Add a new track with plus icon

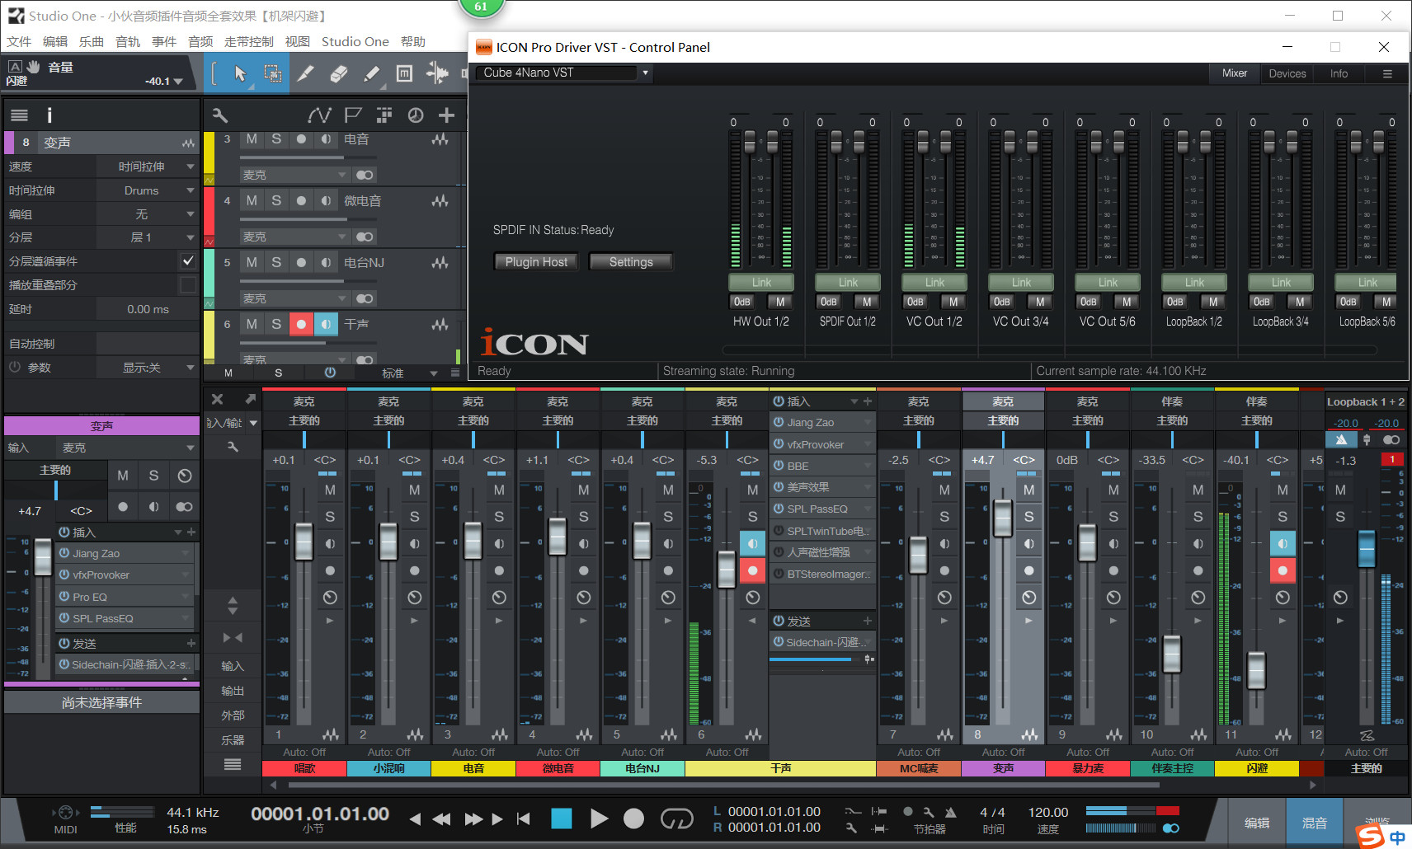(446, 115)
